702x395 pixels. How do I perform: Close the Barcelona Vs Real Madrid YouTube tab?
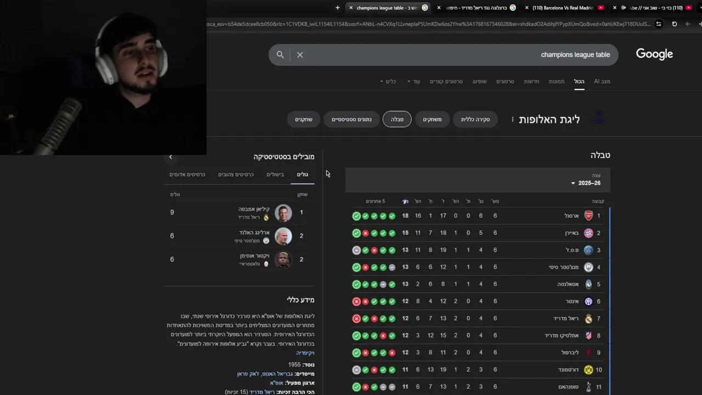(527, 8)
